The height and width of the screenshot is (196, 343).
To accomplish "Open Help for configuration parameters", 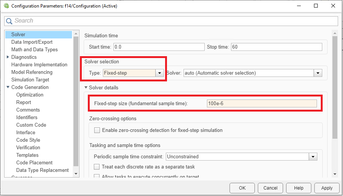I will click(x=299, y=188).
